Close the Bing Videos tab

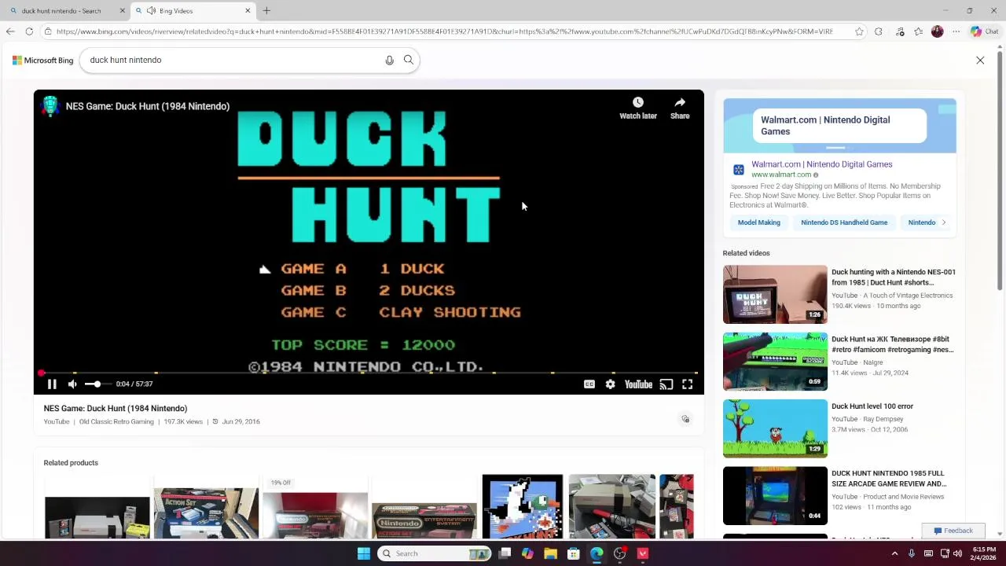(248, 11)
